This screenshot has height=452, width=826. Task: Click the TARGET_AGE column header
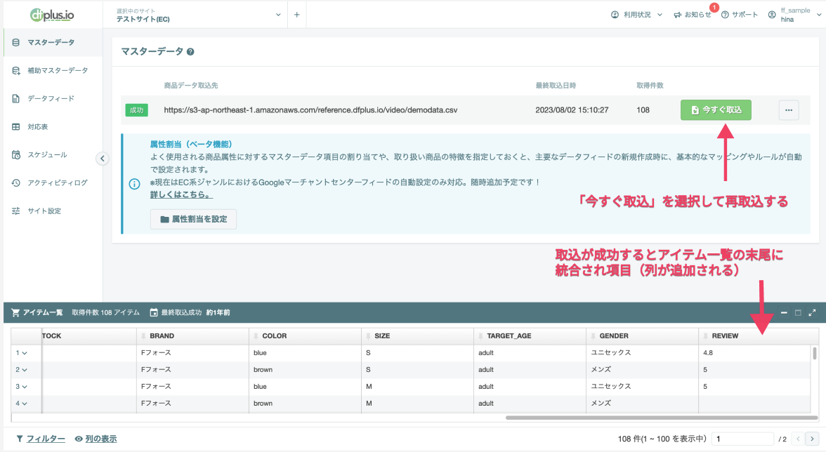click(x=530, y=335)
